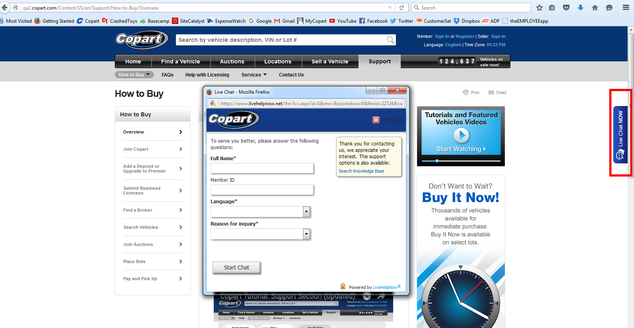Play the Tutorials and Featured Videos button
The image size is (634, 328).
pyautogui.click(x=461, y=136)
